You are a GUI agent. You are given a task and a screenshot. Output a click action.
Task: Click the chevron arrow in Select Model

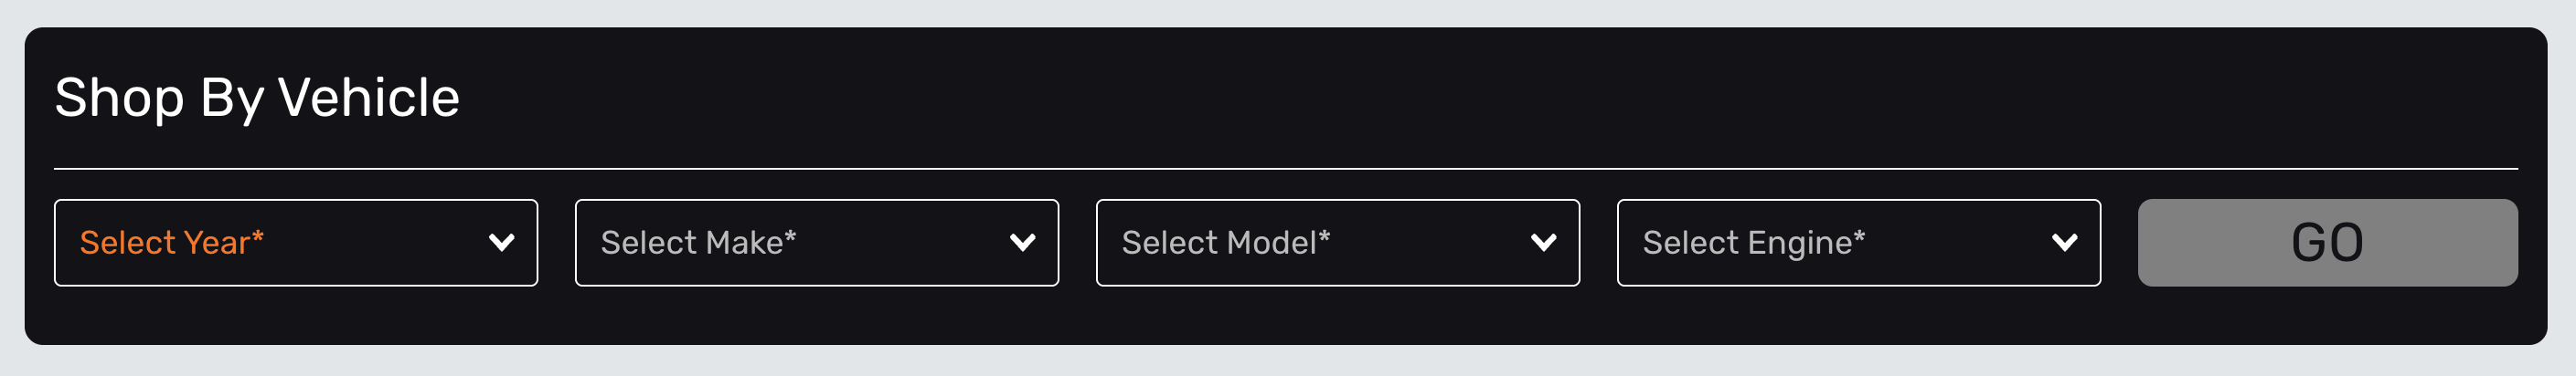[1543, 243]
